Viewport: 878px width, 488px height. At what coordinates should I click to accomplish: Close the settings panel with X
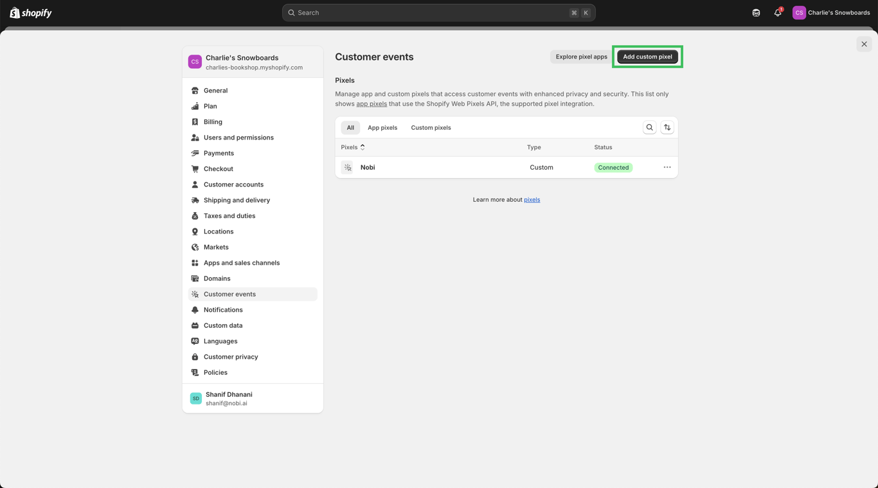(x=864, y=44)
